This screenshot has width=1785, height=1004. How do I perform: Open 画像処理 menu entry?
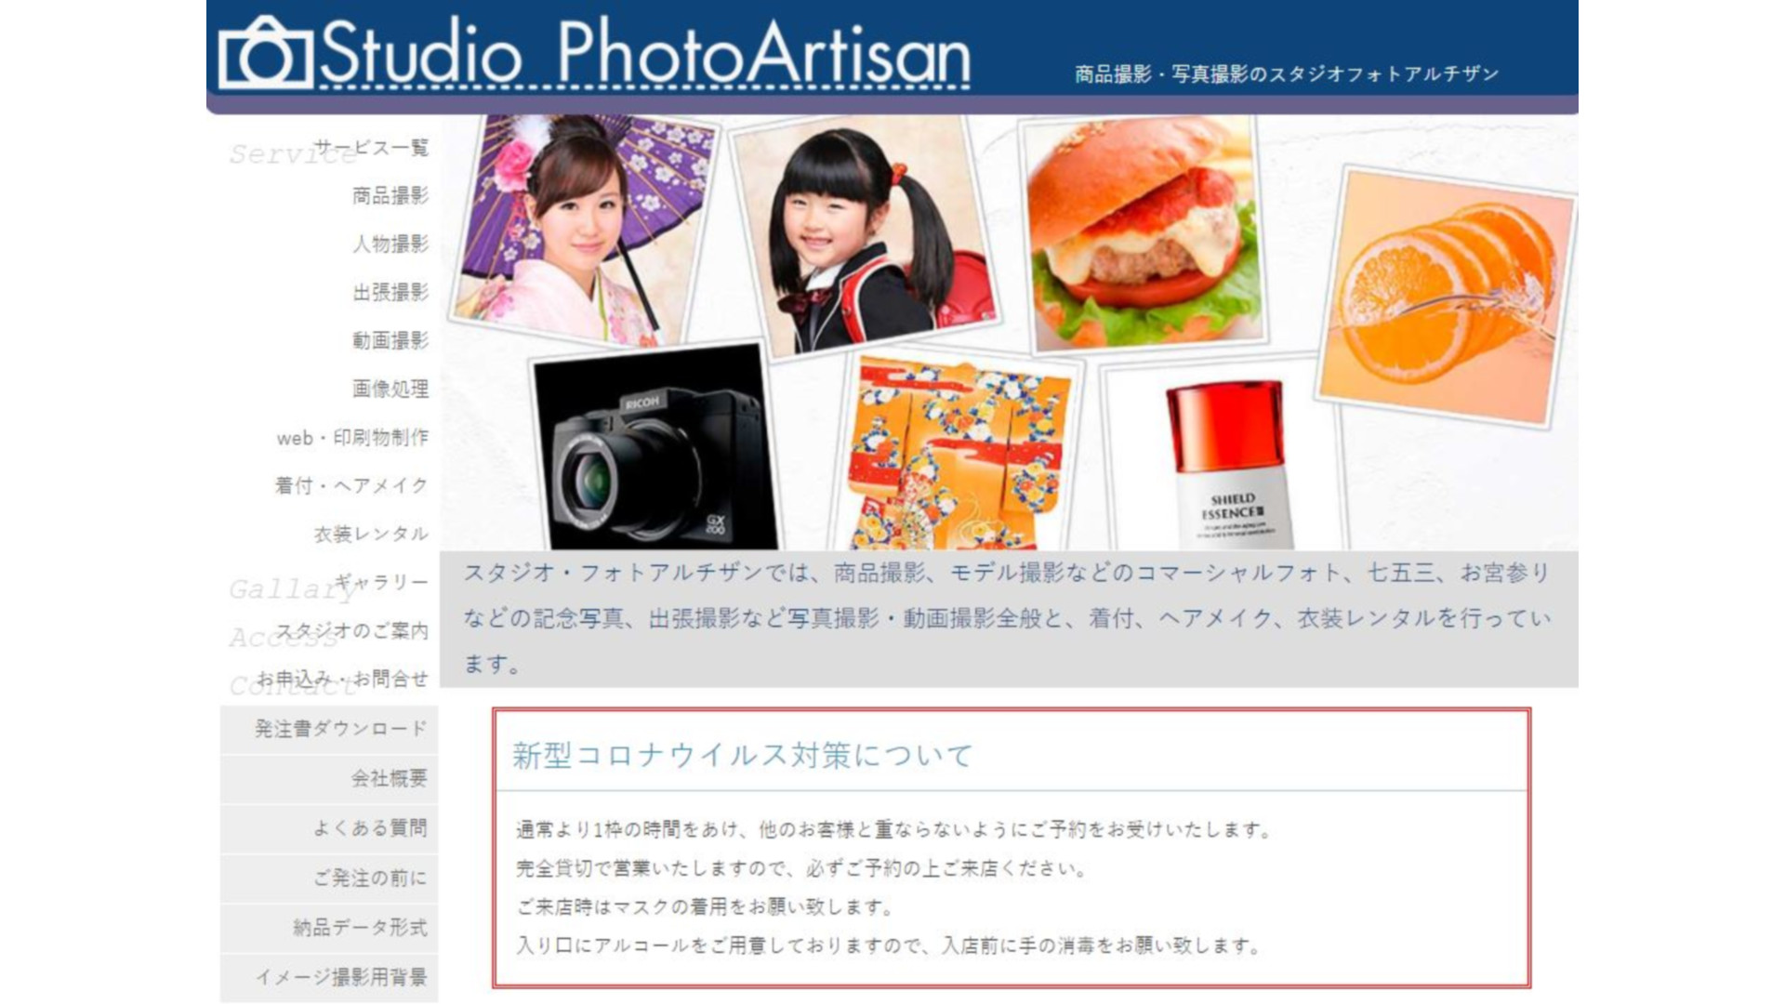(x=390, y=389)
